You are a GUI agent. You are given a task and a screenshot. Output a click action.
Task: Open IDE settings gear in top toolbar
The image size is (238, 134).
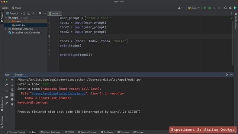[x=230, y=8]
